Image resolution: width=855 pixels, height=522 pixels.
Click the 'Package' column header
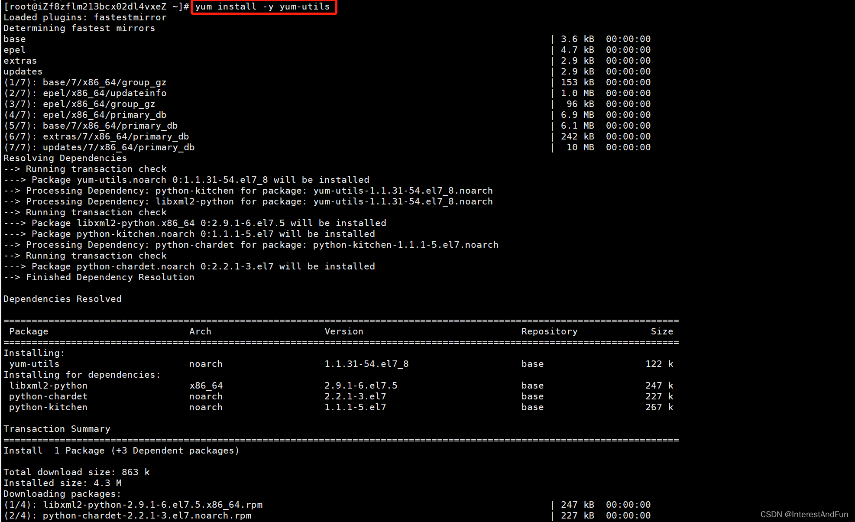(29, 331)
